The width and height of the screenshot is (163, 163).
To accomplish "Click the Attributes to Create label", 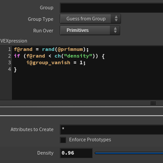I will pyautogui.click(x=32, y=129).
